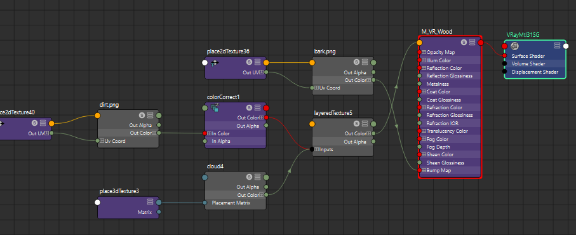The height and width of the screenshot is (235, 576).
Task: Click the solo 'S' icon on layeredTexture5
Action: pyautogui.click(x=357, y=124)
